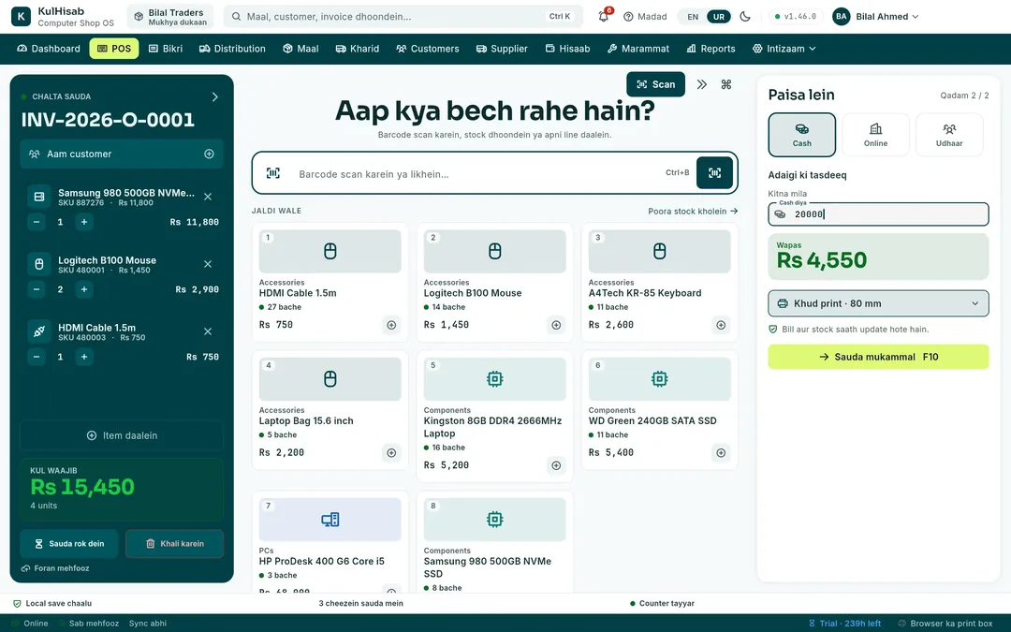Go to Distribution section
The width and height of the screenshot is (1011, 632).
click(232, 49)
